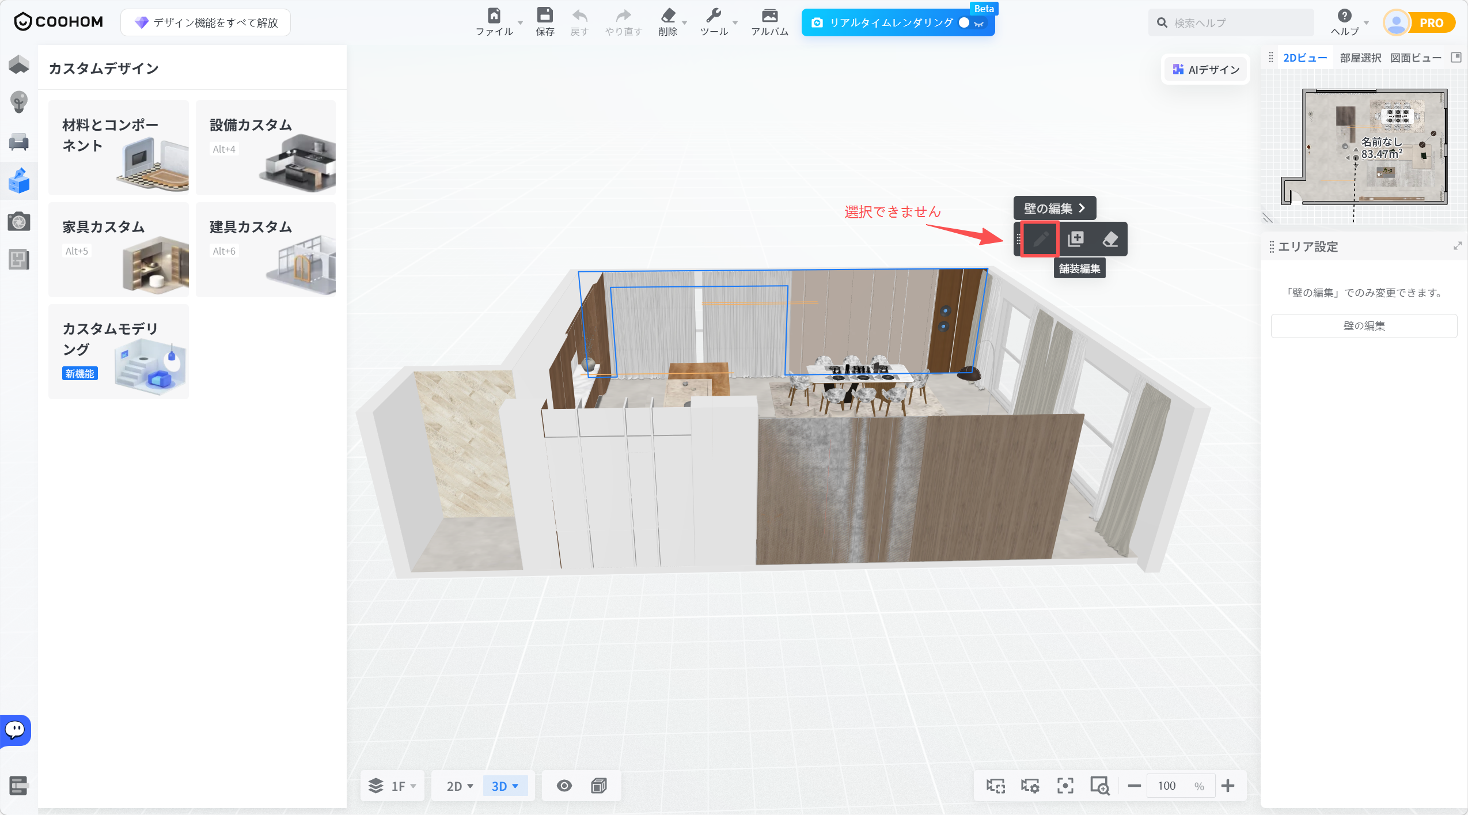
Task: Click the zoom-region magnifier icon
Action: point(1100,786)
